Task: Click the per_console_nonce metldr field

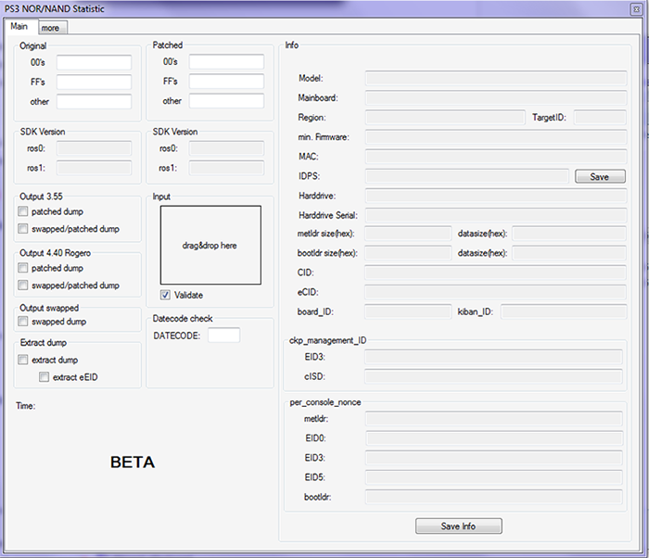Action: point(494,419)
